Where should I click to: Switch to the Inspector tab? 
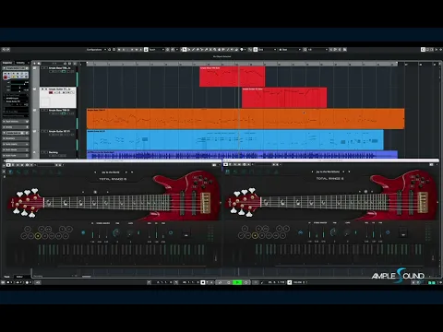coord(7,63)
